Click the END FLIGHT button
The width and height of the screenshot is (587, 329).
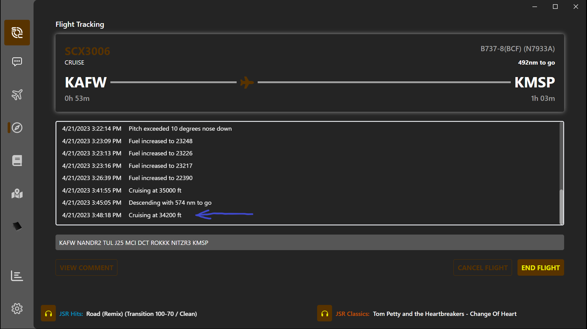[540, 268]
